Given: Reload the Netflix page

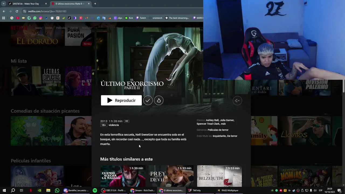Looking at the screenshot, I should tap(17, 11).
